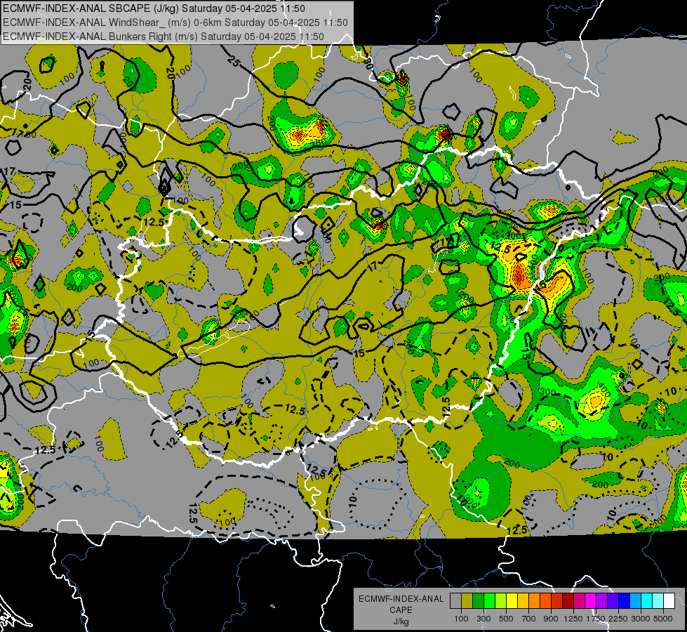Click the legend title ECMWF-INDEX-ANAL

[401, 599]
